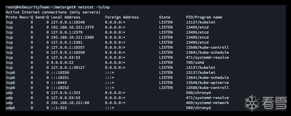
Task: Click the PID/Program name column header
Action: click(x=204, y=17)
